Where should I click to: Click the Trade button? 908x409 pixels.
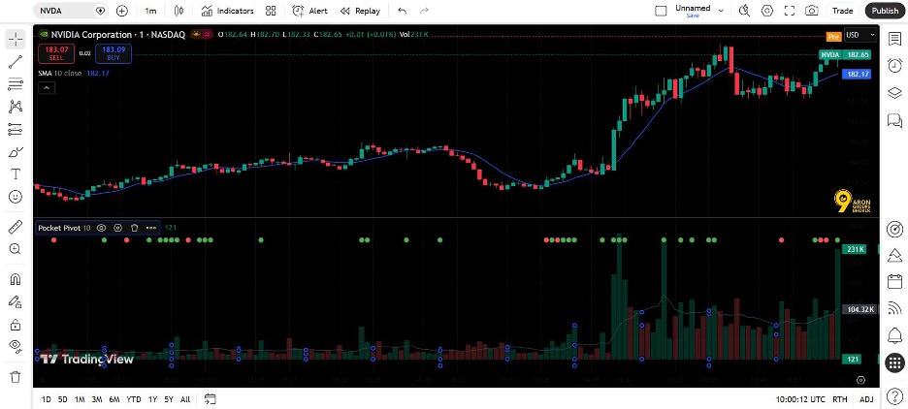point(843,11)
